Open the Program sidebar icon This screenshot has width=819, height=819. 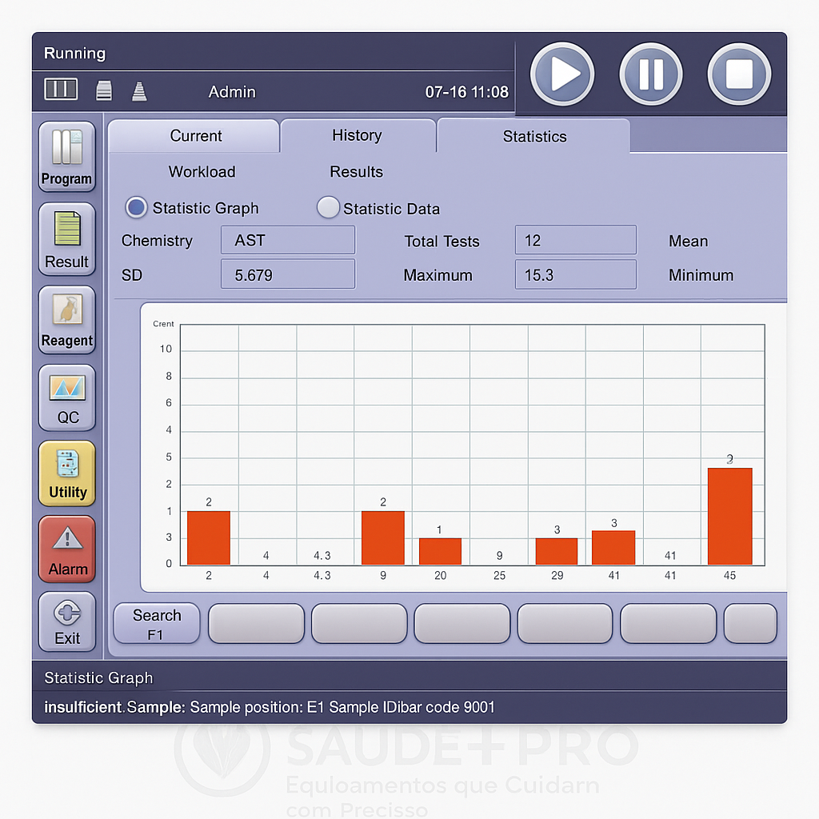[67, 157]
